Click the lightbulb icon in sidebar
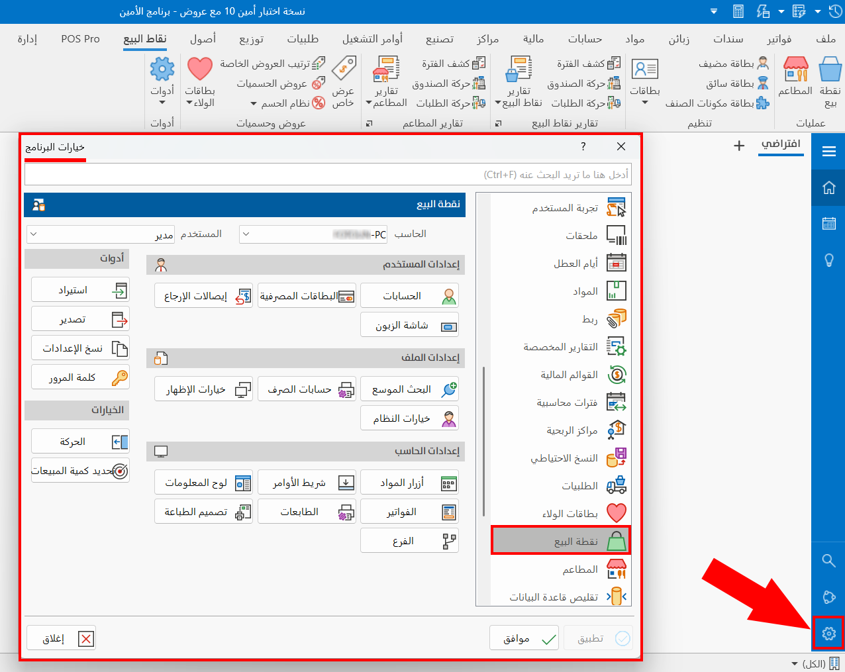Image resolution: width=845 pixels, height=672 pixels. pyautogui.click(x=828, y=260)
